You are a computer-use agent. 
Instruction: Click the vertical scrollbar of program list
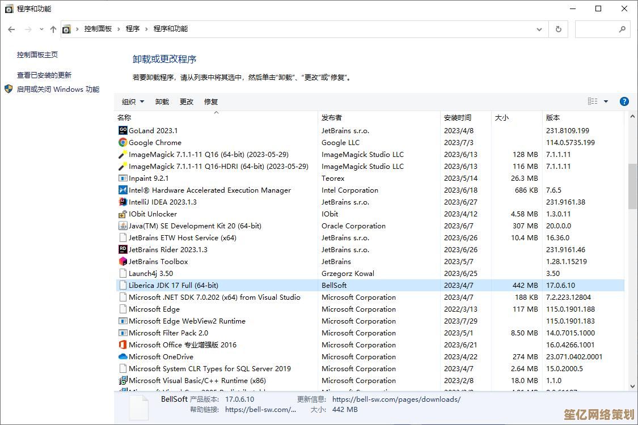coord(632,187)
